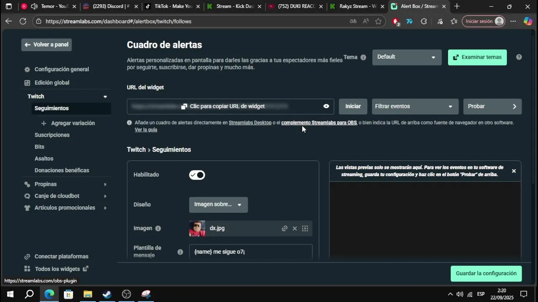The width and height of the screenshot is (538, 302).
Task: Open Propinas section icon
Action: point(27,184)
